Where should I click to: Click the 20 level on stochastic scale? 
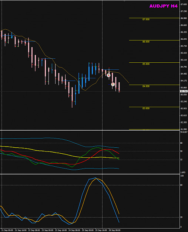[x=181, y=218]
